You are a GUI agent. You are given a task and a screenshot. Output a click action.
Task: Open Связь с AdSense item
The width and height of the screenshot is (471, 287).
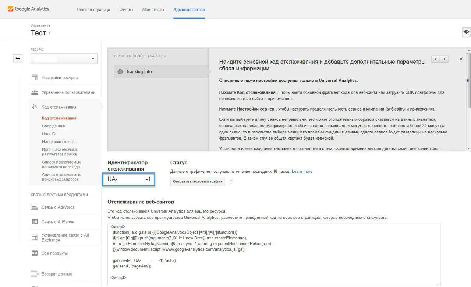(58, 222)
